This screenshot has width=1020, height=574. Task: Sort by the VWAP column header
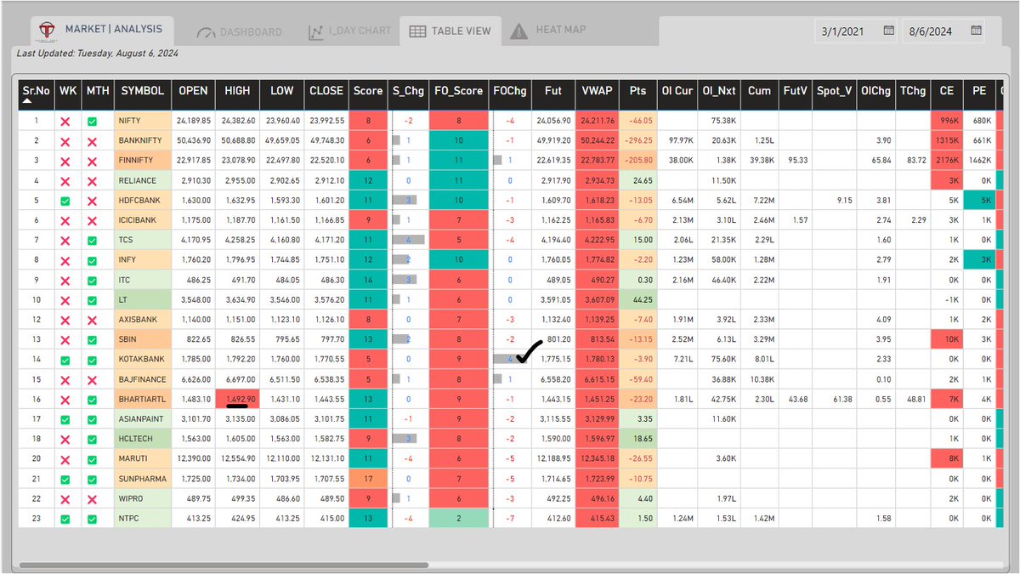[596, 91]
